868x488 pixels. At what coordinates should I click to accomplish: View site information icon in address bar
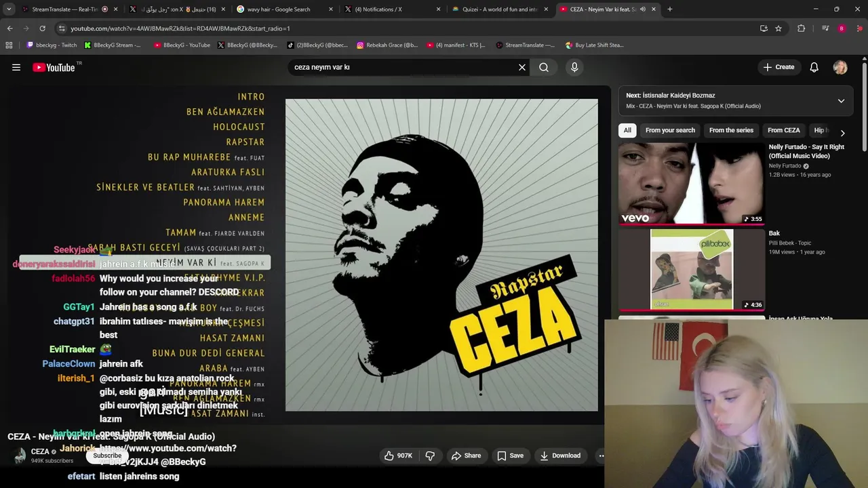pos(62,28)
